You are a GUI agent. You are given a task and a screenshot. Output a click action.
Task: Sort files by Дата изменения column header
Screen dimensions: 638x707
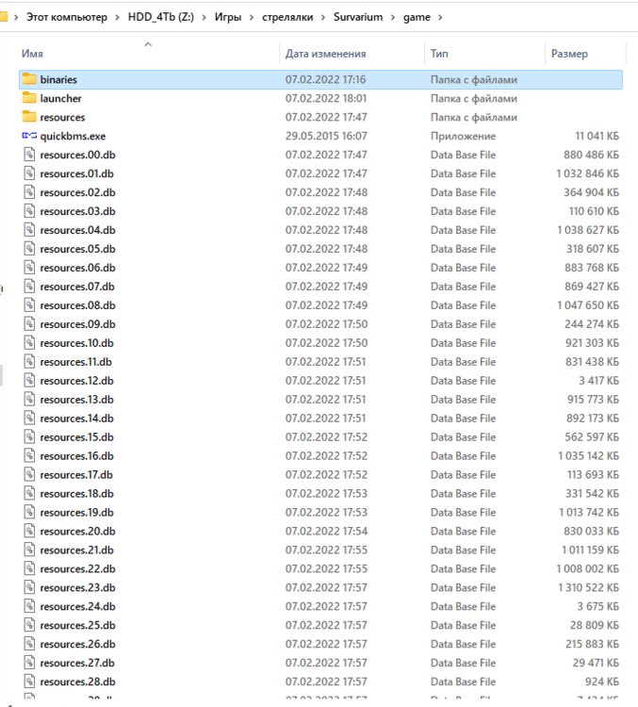point(325,54)
